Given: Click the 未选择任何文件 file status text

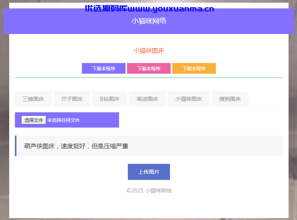Looking at the screenshot, I should (64, 120).
